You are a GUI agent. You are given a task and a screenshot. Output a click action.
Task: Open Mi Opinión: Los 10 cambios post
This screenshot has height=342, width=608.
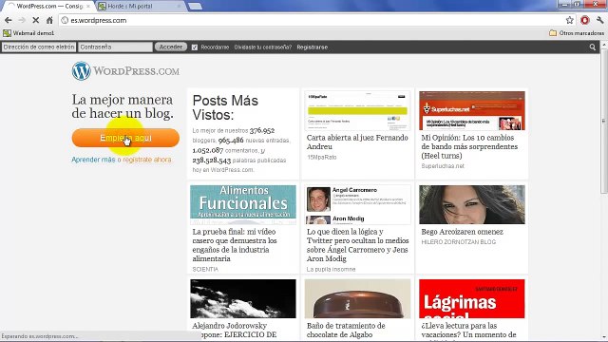click(x=469, y=146)
